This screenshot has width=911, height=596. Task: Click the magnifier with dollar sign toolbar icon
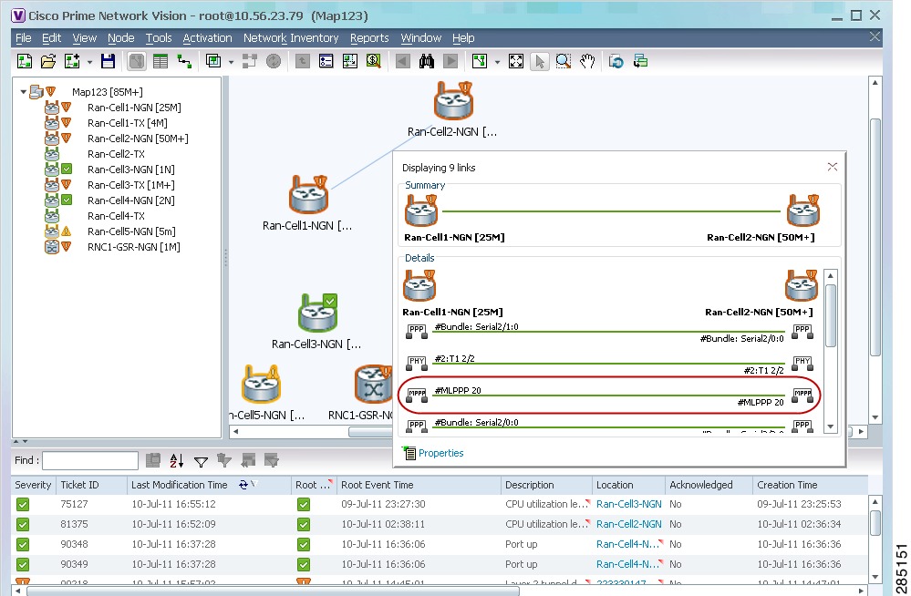tap(374, 61)
